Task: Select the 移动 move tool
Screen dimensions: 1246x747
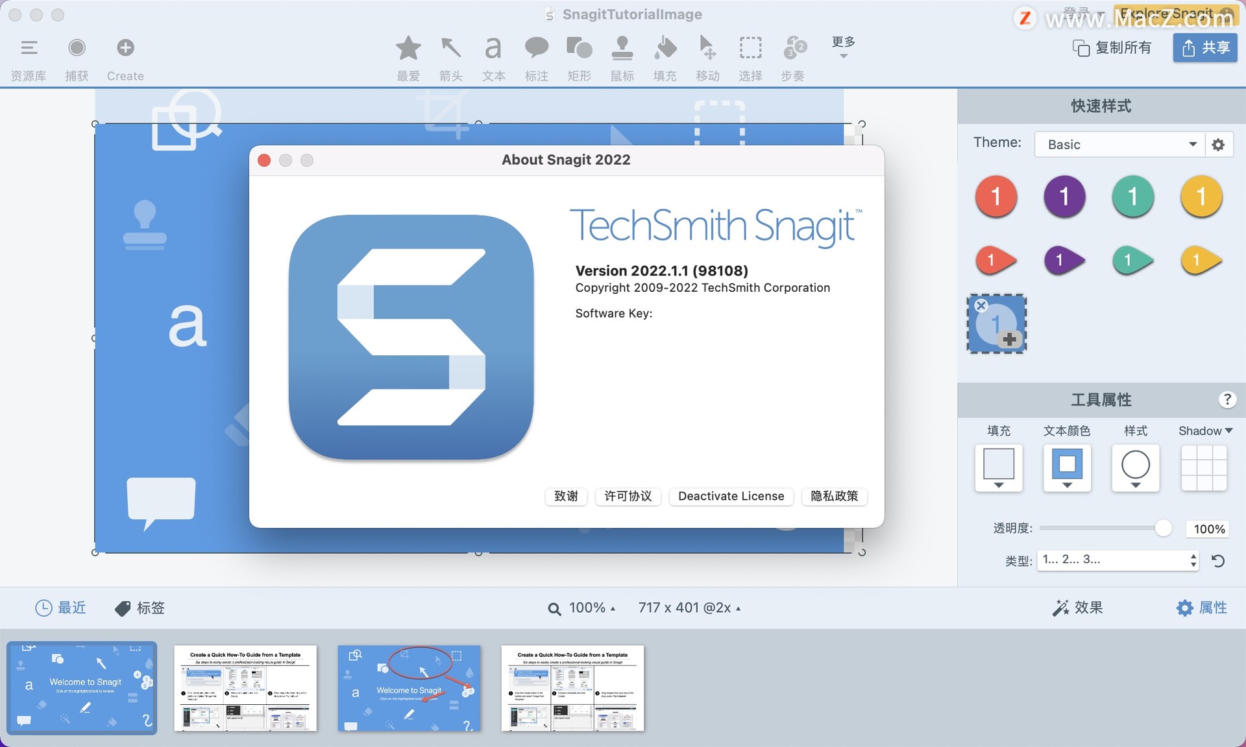Action: [x=708, y=58]
